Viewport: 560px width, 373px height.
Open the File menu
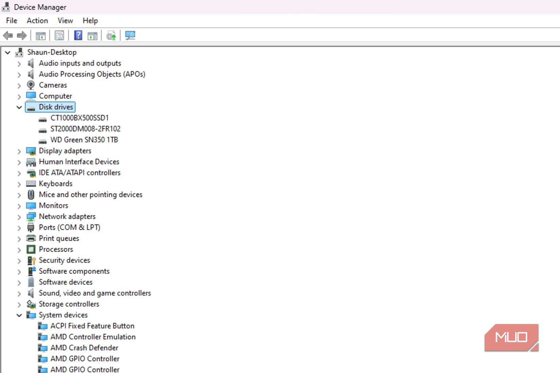pos(11,21)
